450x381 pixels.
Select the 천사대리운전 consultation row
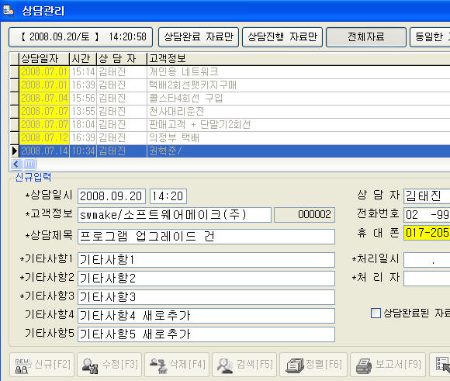pyautogui.click(x=230, y=112)
